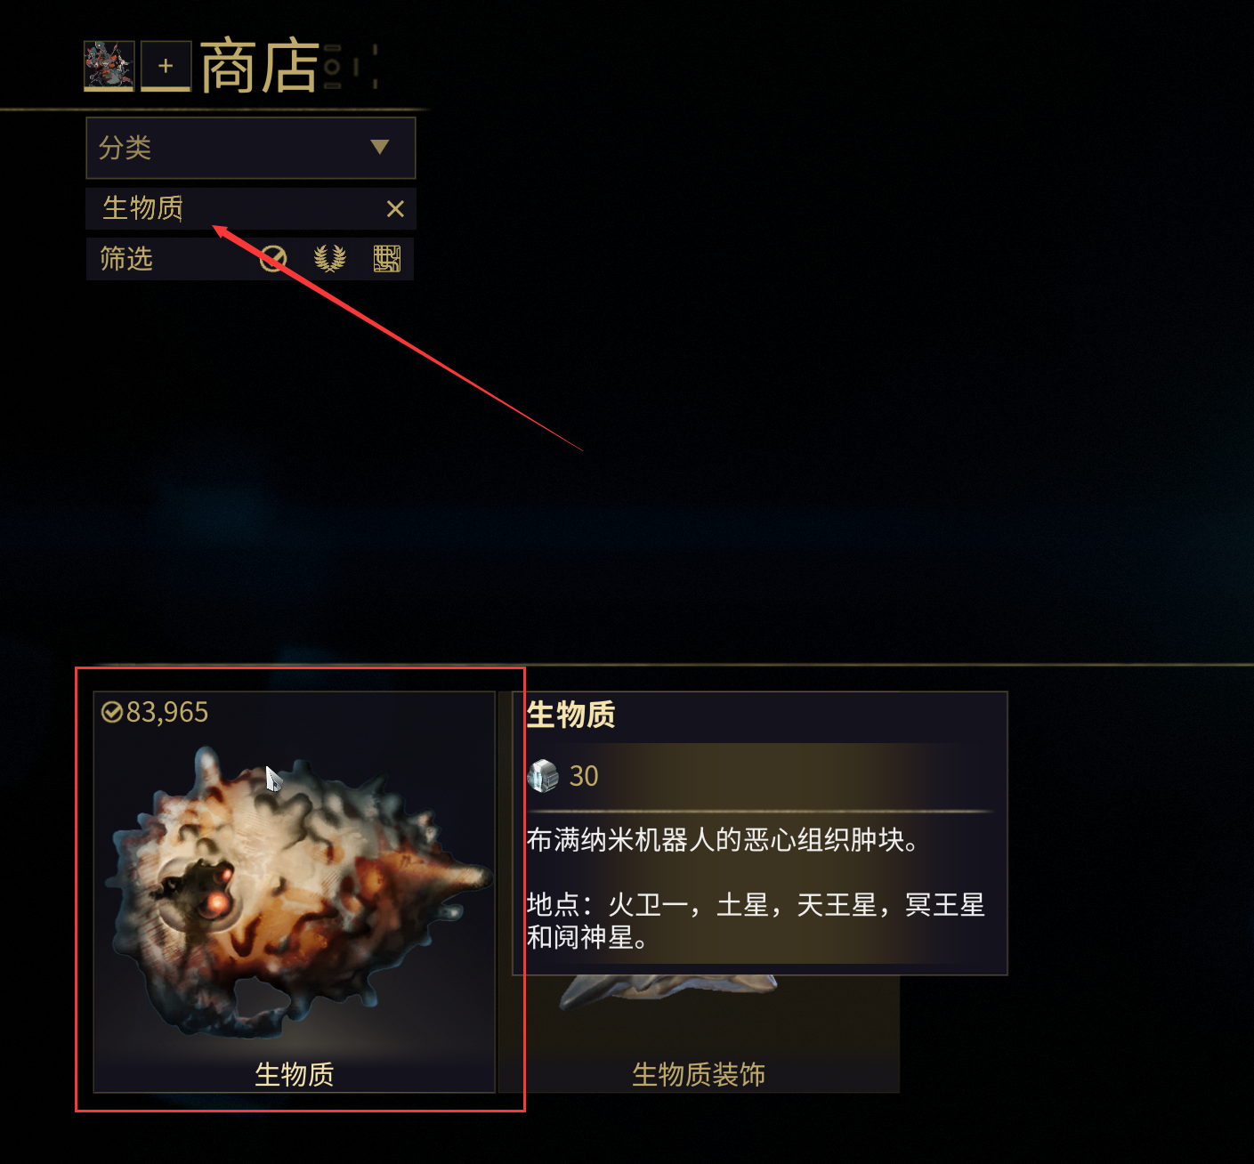Click into the 生物质 search field
Viewport: 1254px width, 1164px height.
(235, 209)
